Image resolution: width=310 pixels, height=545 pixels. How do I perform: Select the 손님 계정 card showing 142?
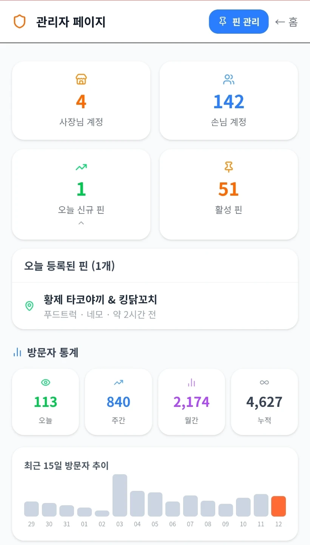228,101
